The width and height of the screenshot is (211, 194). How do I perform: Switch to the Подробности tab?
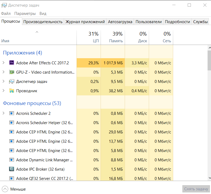tap(177, 22)
